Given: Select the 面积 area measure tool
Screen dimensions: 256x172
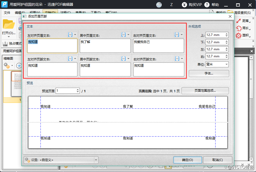Looking at the screenshot, I should coord(243,35).
